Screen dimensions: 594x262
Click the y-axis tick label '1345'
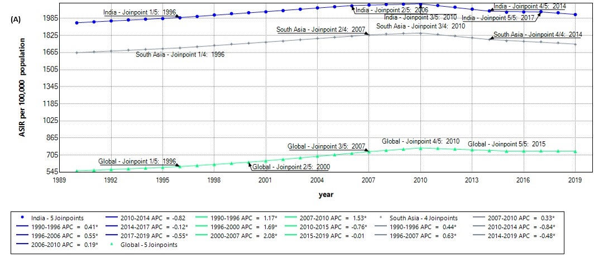point(50,87)
